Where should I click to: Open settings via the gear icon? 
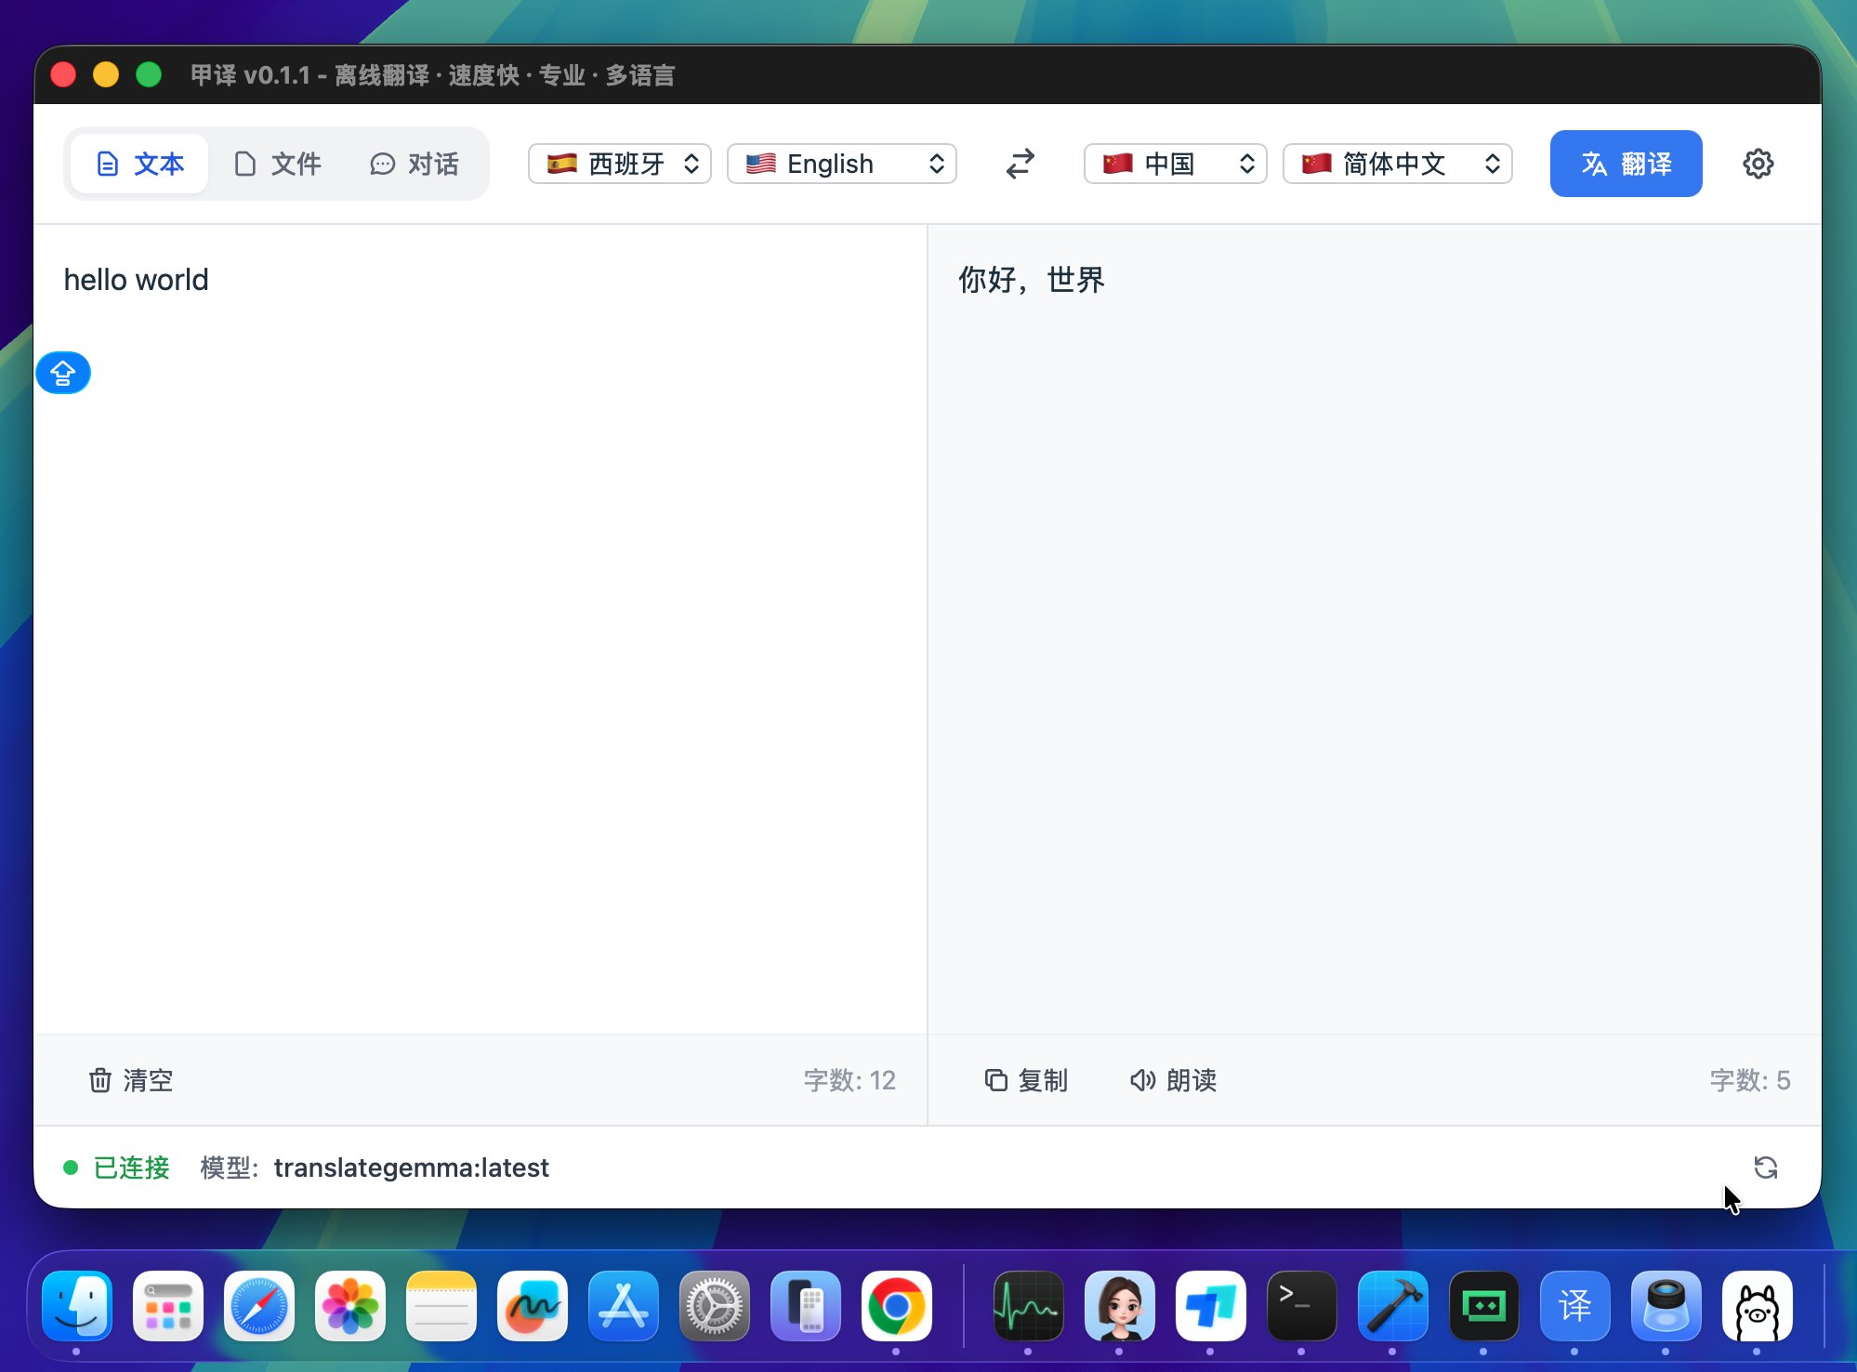coord(1758,164)
